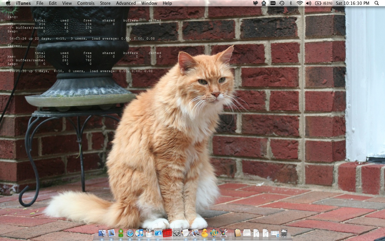385x241 pixels.
Task: Open the Edit menu
Action: click(x=53, y=3)
